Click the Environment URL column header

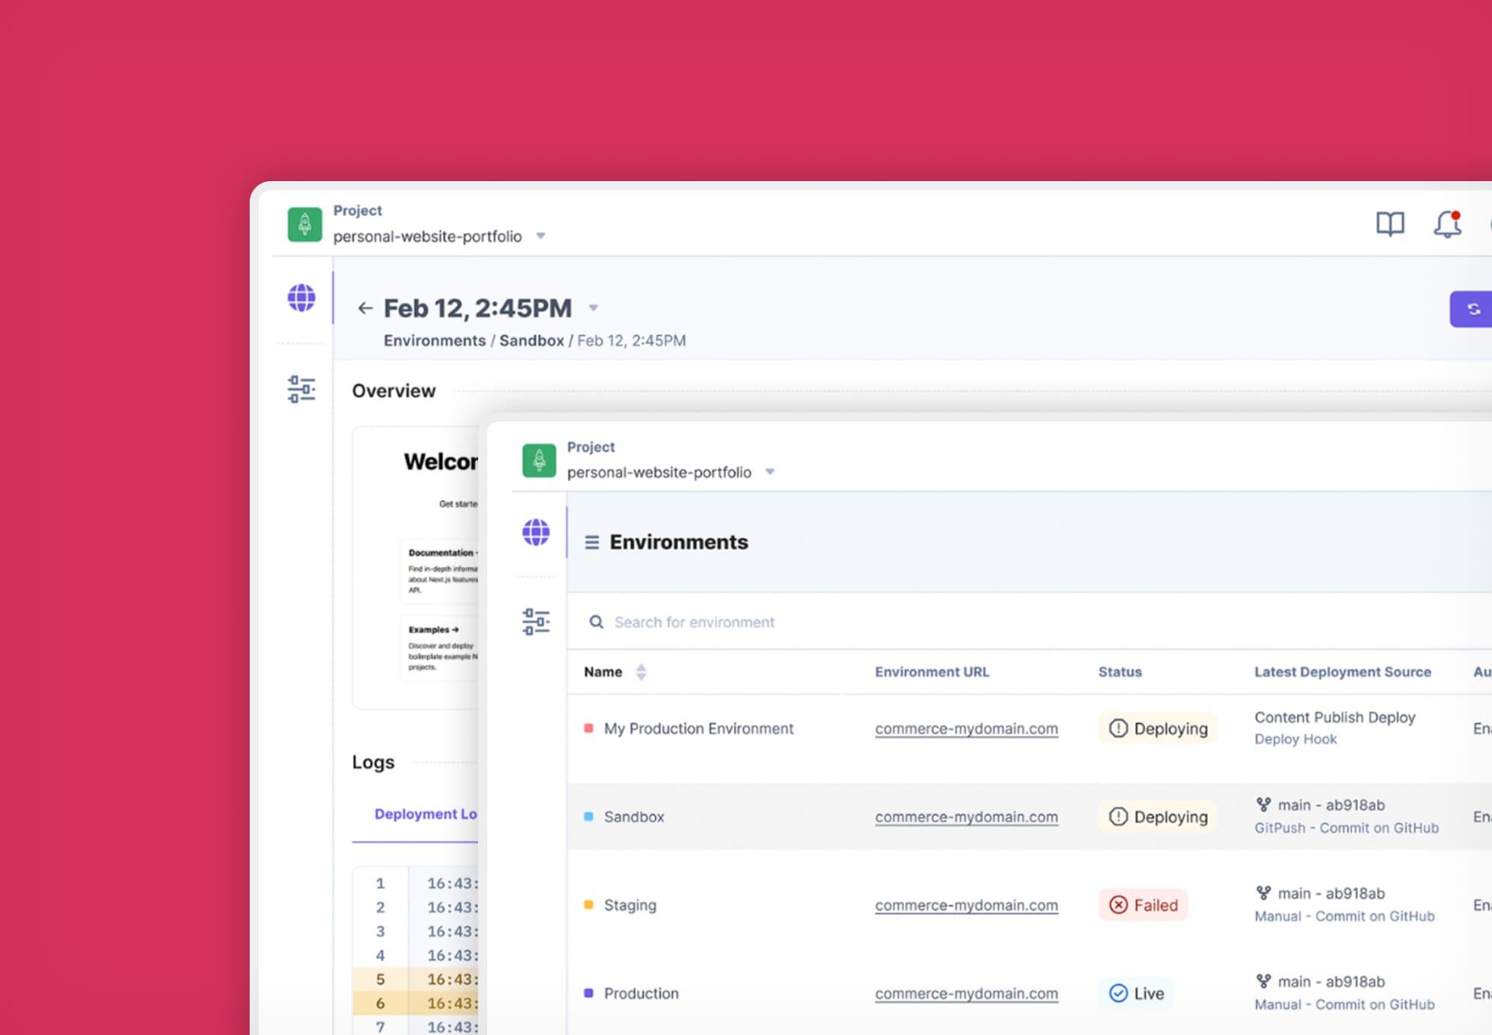[932, 672]
